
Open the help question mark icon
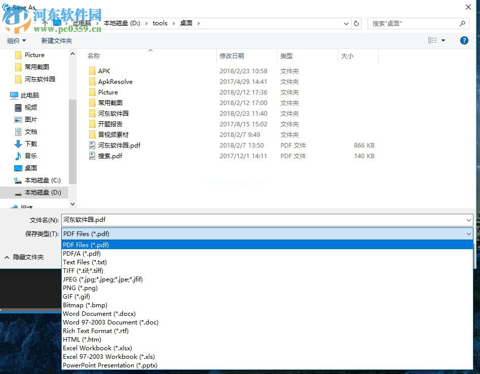[464, 40]
